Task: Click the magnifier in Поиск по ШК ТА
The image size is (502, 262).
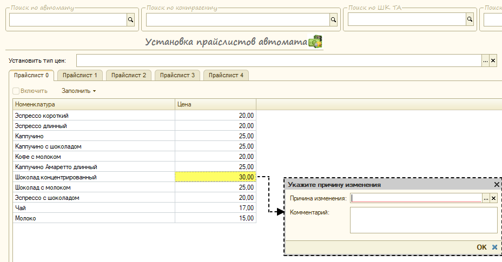Action: [470, 19]
